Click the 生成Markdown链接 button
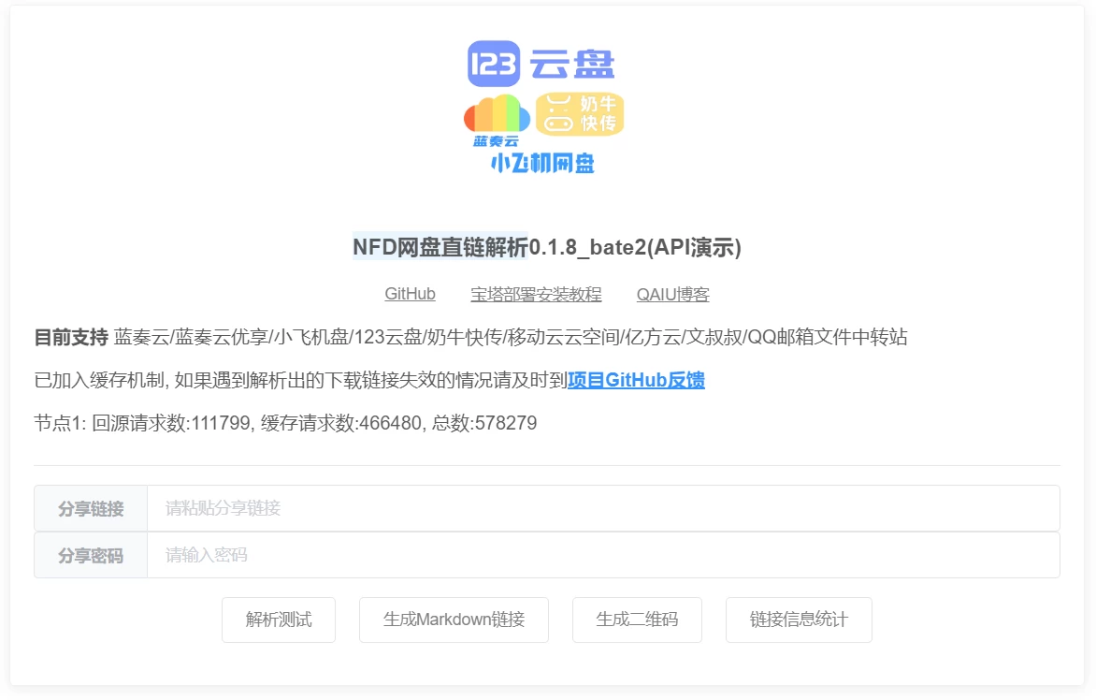This screenshot has height=700, width=1096. [454, 620]
